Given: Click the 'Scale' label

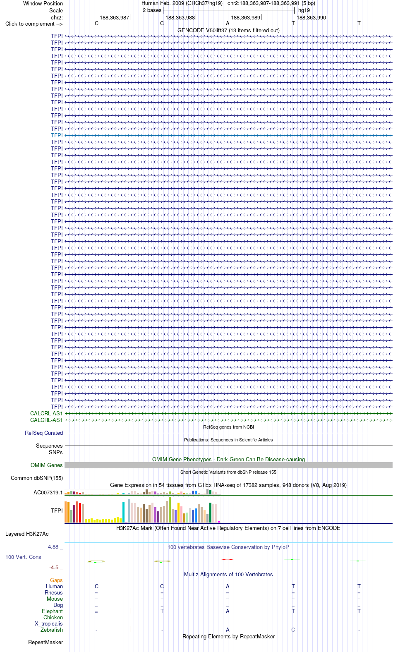Looking at the screenshot, I should (56, 10).
